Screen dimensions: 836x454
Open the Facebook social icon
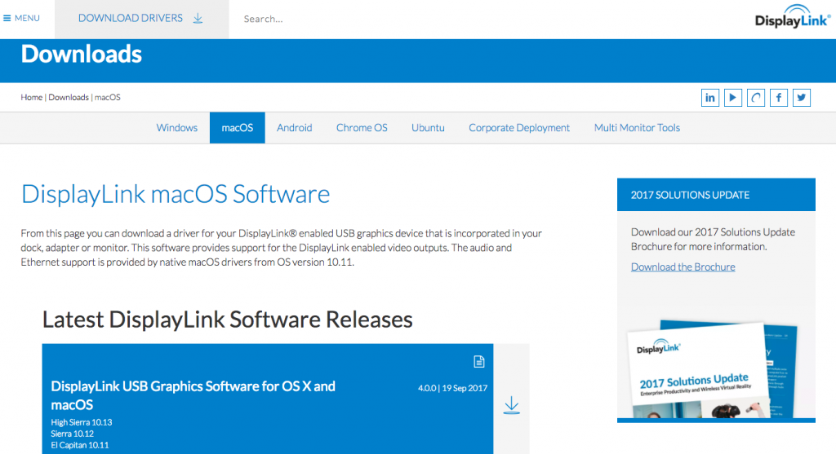(x=779, y=97)
